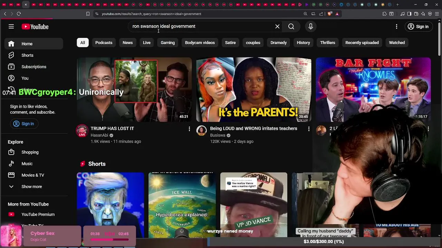Start voice search with the microphone
The height and width of the screenshot is (248, 442).
click(310, 27)
